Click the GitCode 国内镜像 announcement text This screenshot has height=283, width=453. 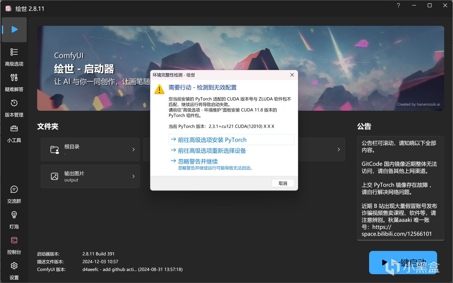coord(399,167)
